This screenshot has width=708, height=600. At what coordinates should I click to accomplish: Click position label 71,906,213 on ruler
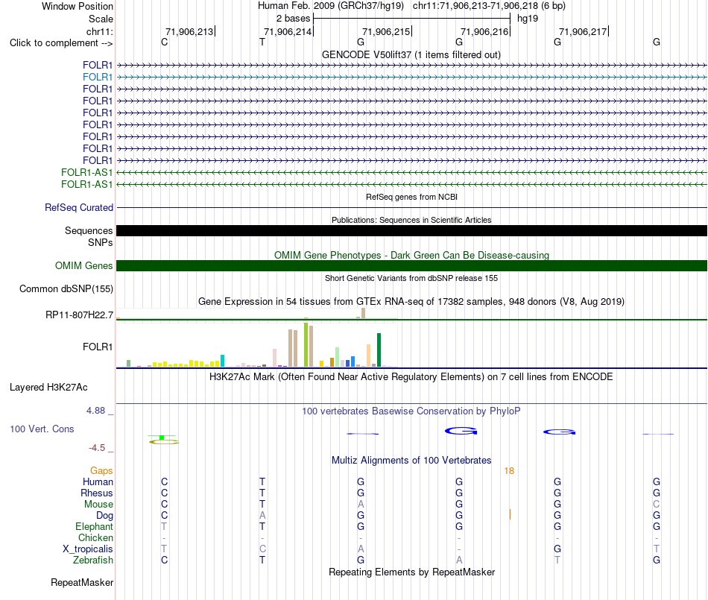coord(189,31)
